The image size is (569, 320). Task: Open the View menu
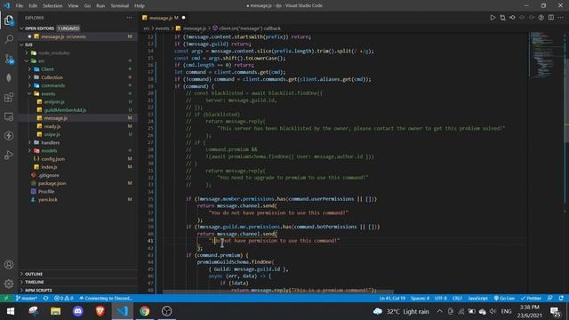tap(73, 5)
